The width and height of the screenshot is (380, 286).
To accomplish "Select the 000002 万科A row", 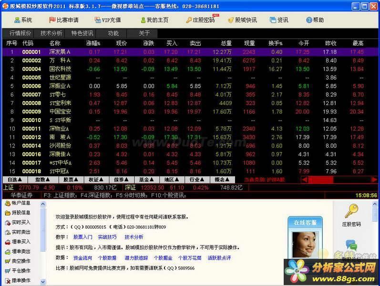I will [190, 61].
